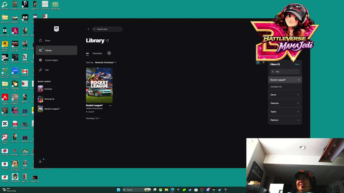Open FiveM desktop shortcut

pos(15,32)
